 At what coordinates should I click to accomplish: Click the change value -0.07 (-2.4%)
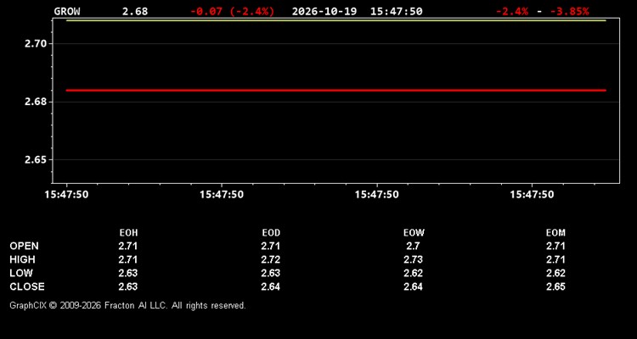coord(233,11)
